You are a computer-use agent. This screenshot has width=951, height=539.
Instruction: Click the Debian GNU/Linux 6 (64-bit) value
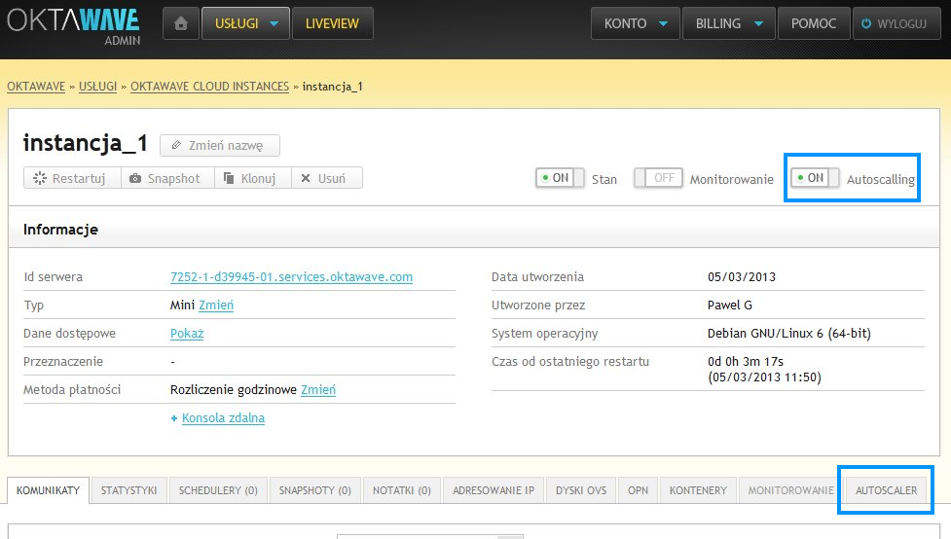789,334
